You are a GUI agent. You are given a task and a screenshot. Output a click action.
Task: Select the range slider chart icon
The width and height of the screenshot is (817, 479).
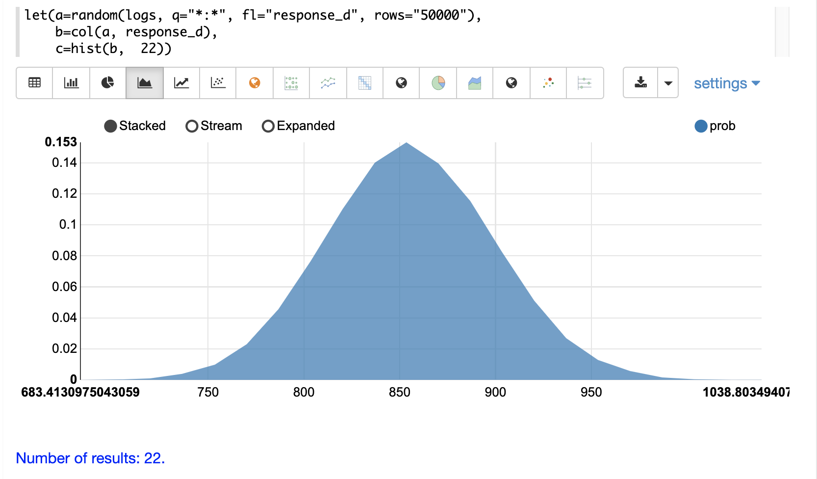click(585, 83)
